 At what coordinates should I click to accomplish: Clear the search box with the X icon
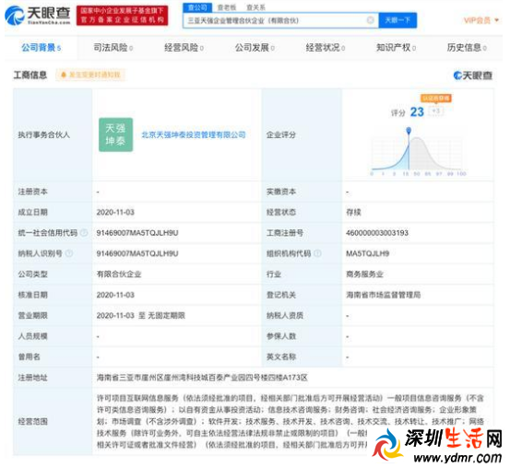coord(370,20)
